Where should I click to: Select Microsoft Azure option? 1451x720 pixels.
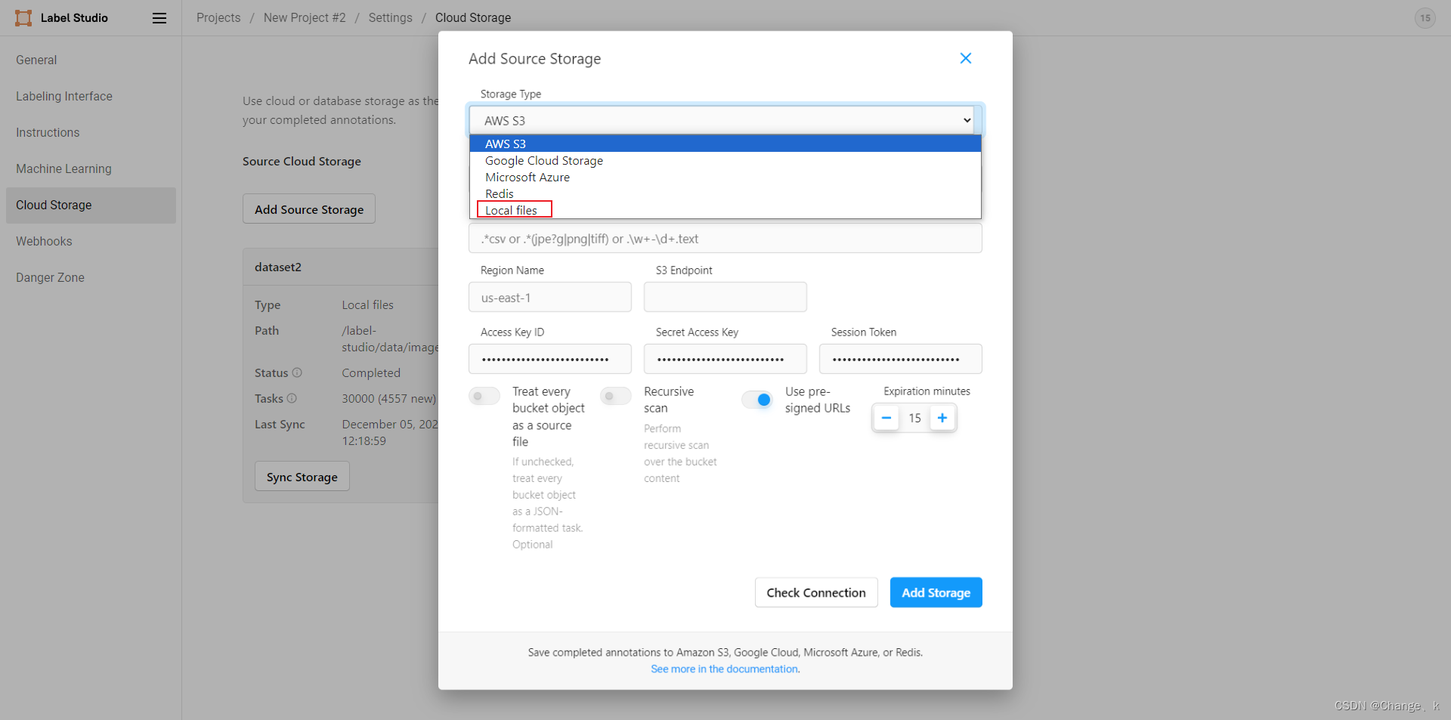click(725, 177)
